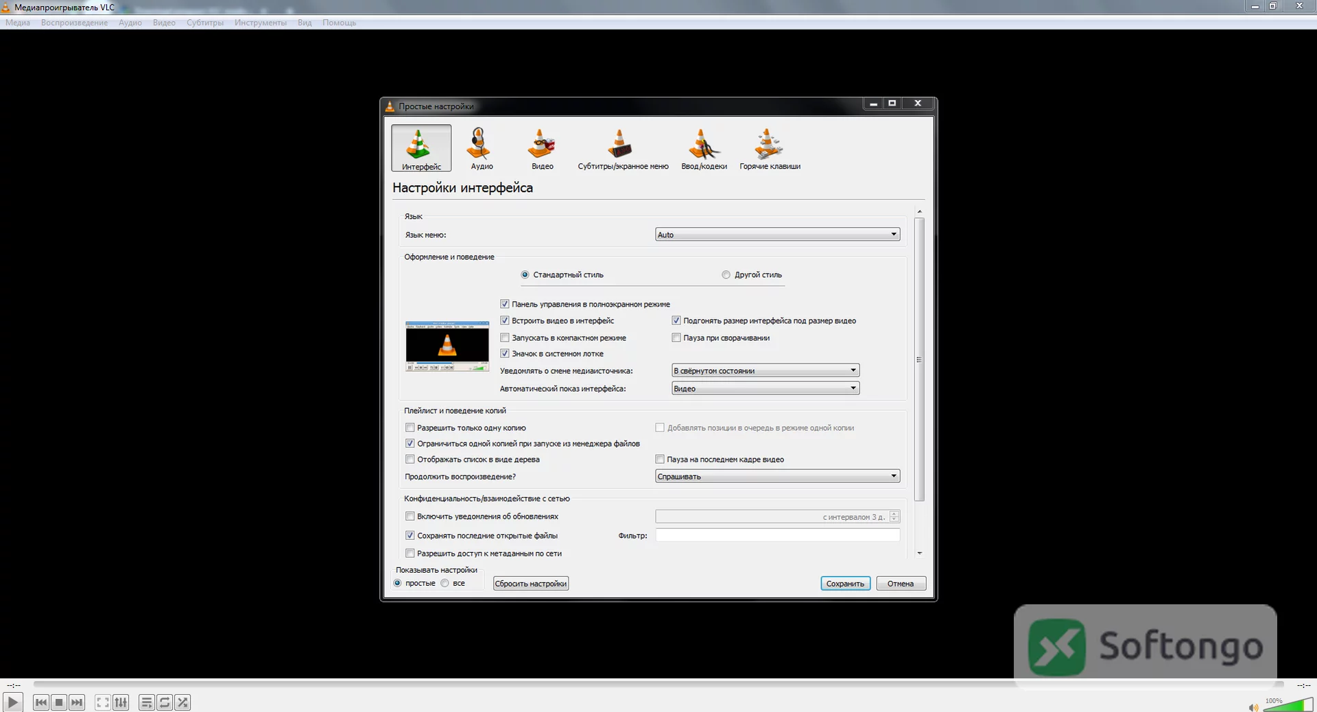Open the Аудио settings category
Image resolution: width=1317 pixels, height=712 pixels.
(x=482, y=148)
